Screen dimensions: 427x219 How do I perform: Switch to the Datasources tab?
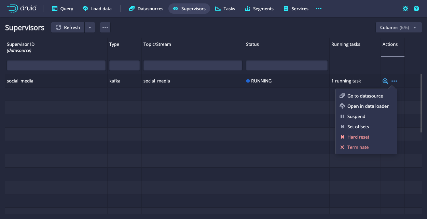click(x=146, y=9)
